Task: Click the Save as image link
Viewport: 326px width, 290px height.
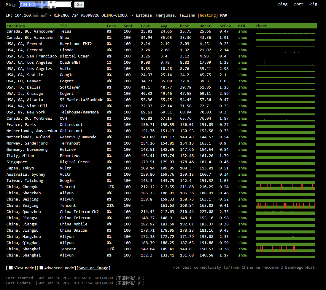Action: coord(93,268)
